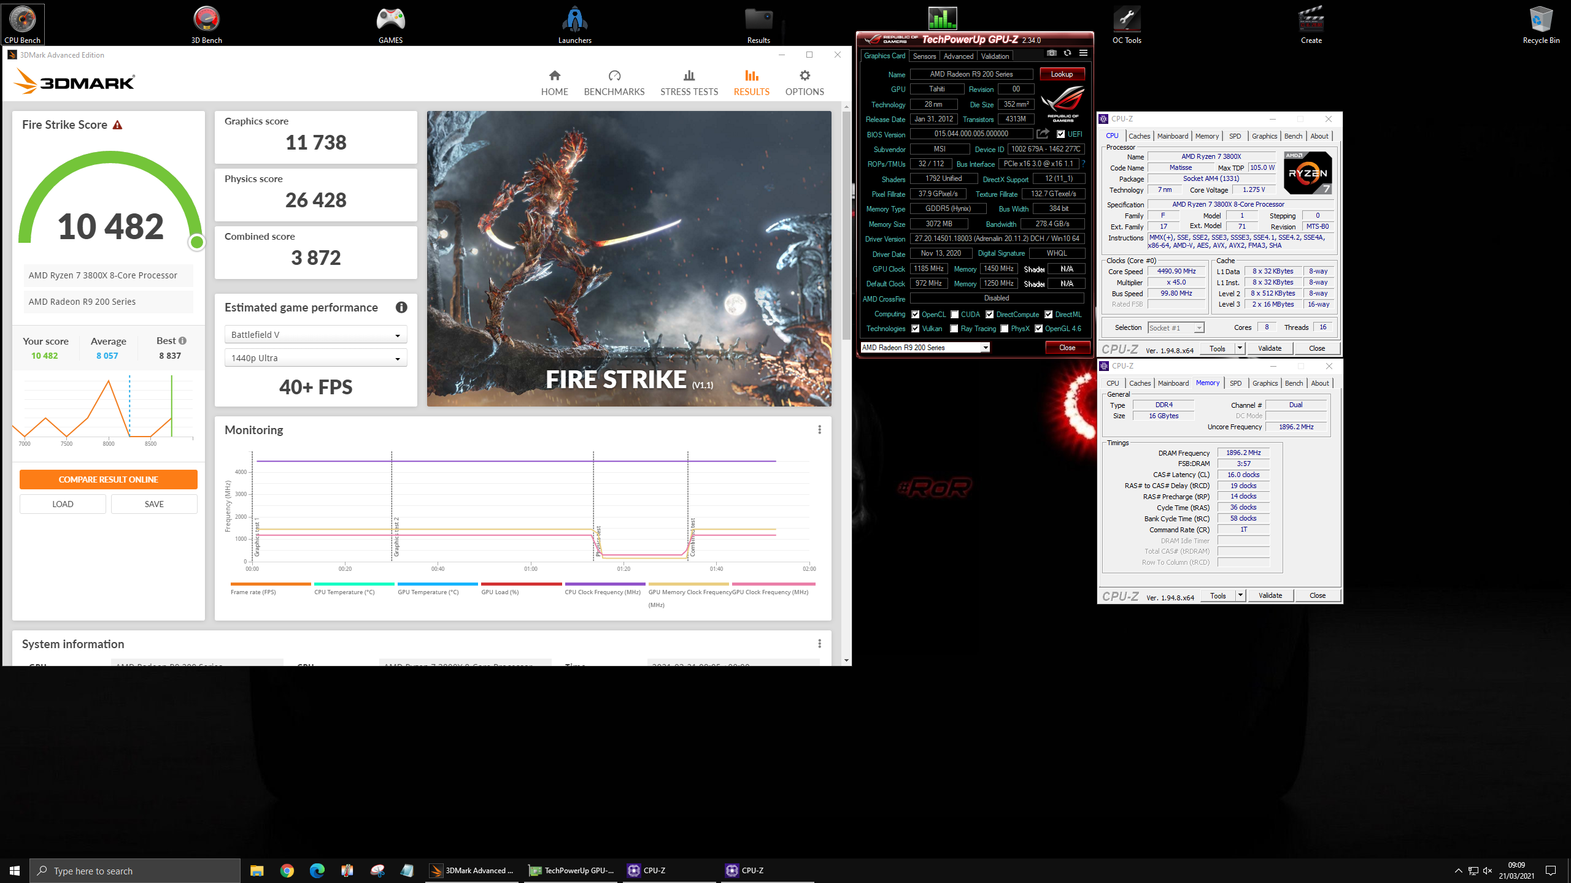Click GPU-Z red Close button
The image size is (1571, 883).
[x=1067, y=348]
